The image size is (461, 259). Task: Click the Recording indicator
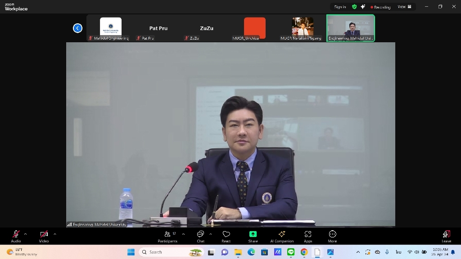click(380, 7)
